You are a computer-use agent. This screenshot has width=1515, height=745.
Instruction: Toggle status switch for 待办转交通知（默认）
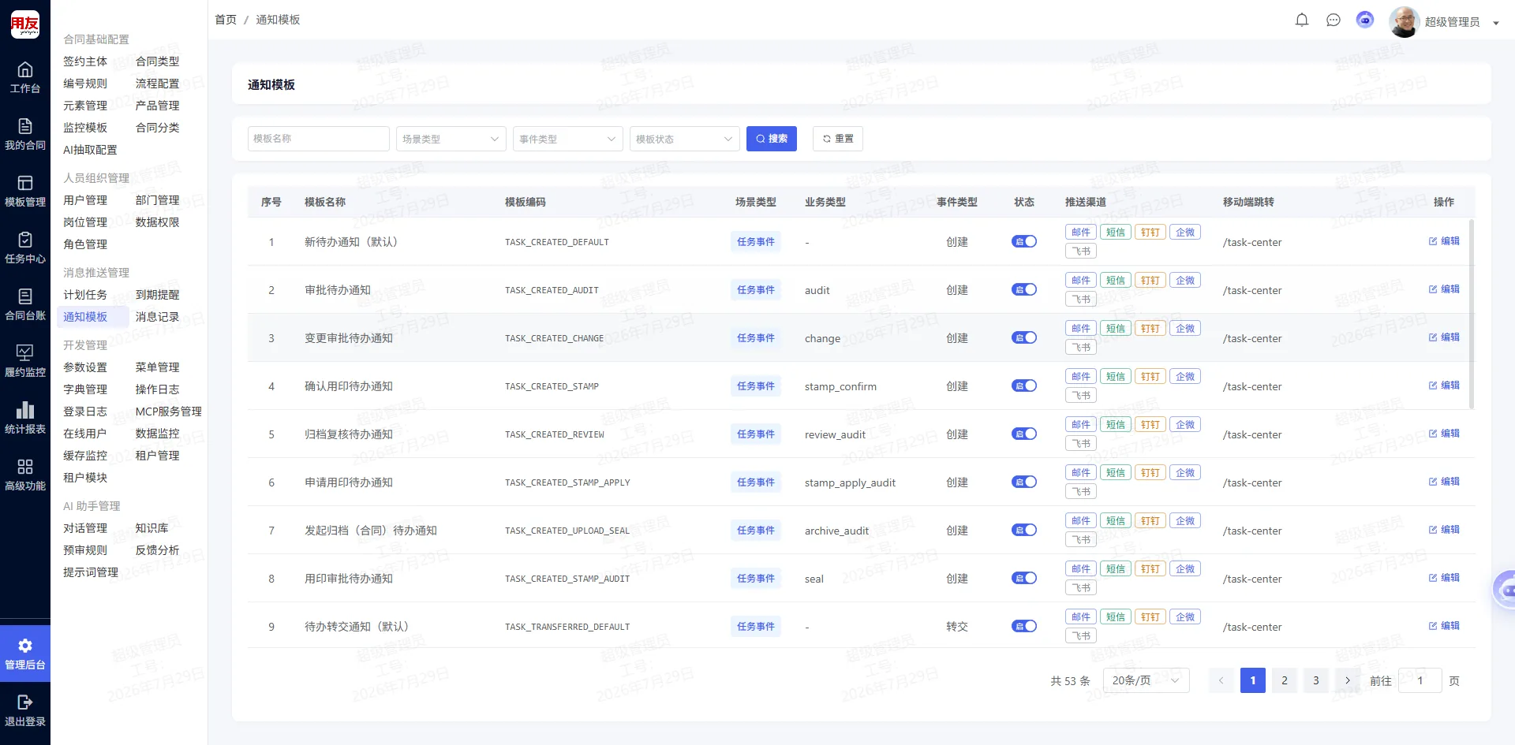coord(1024,627)
